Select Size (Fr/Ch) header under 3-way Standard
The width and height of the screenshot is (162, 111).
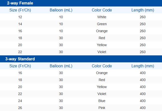click(x=20, y=66)
